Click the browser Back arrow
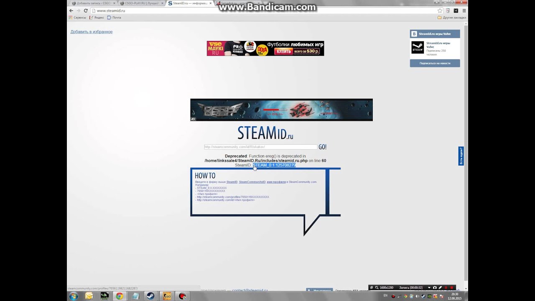535x301 pixels. point(71,10)
